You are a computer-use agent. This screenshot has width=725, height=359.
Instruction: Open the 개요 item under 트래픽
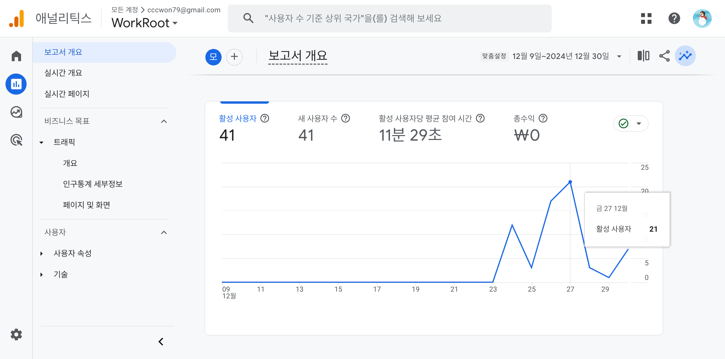point(70,163)
